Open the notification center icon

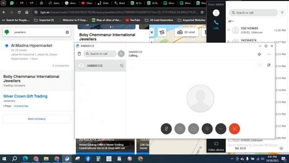(284, 158)
